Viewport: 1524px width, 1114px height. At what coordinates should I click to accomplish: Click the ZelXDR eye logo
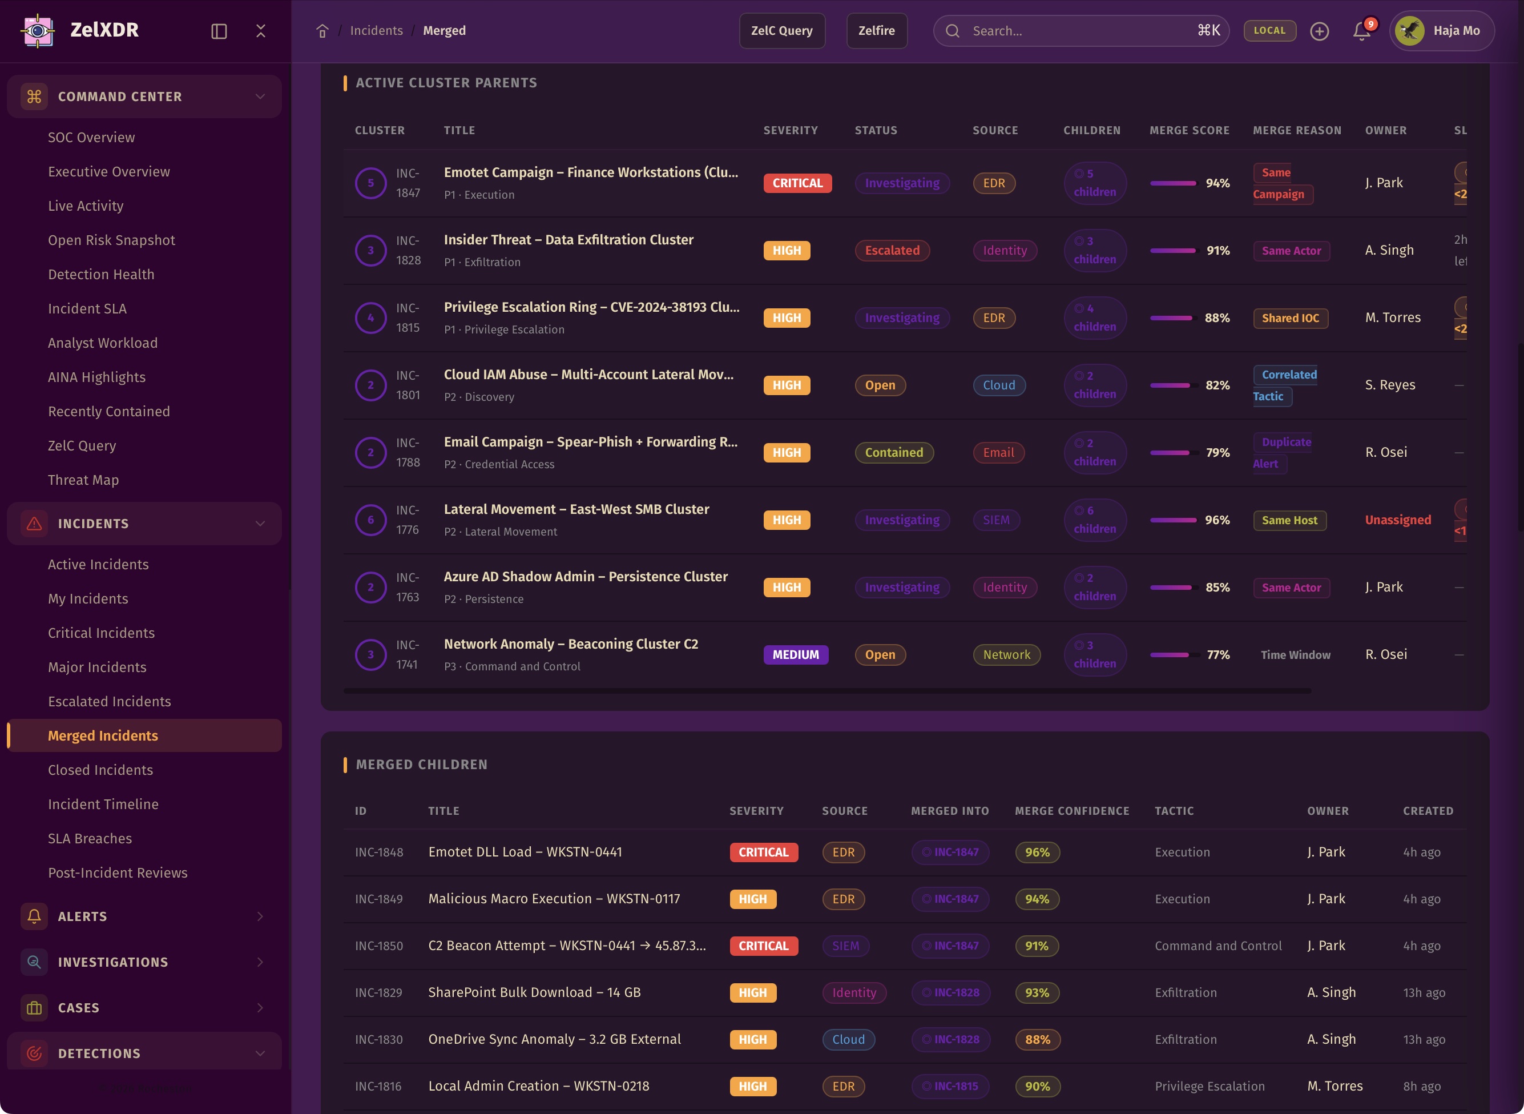(38, 31)
